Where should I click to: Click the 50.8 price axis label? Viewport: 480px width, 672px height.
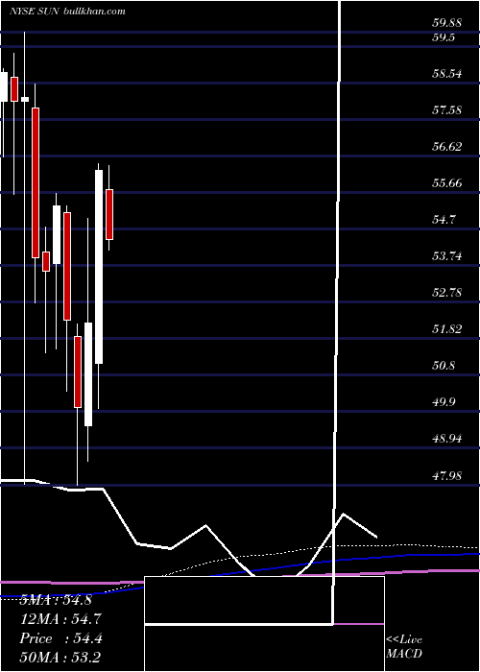tap(444, 366)
